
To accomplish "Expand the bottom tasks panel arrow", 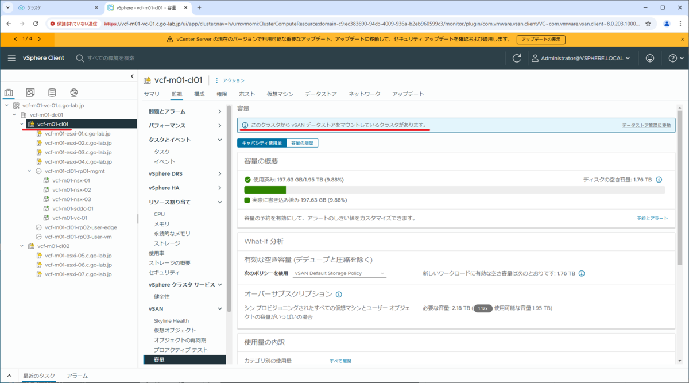I will pos(10,376).
